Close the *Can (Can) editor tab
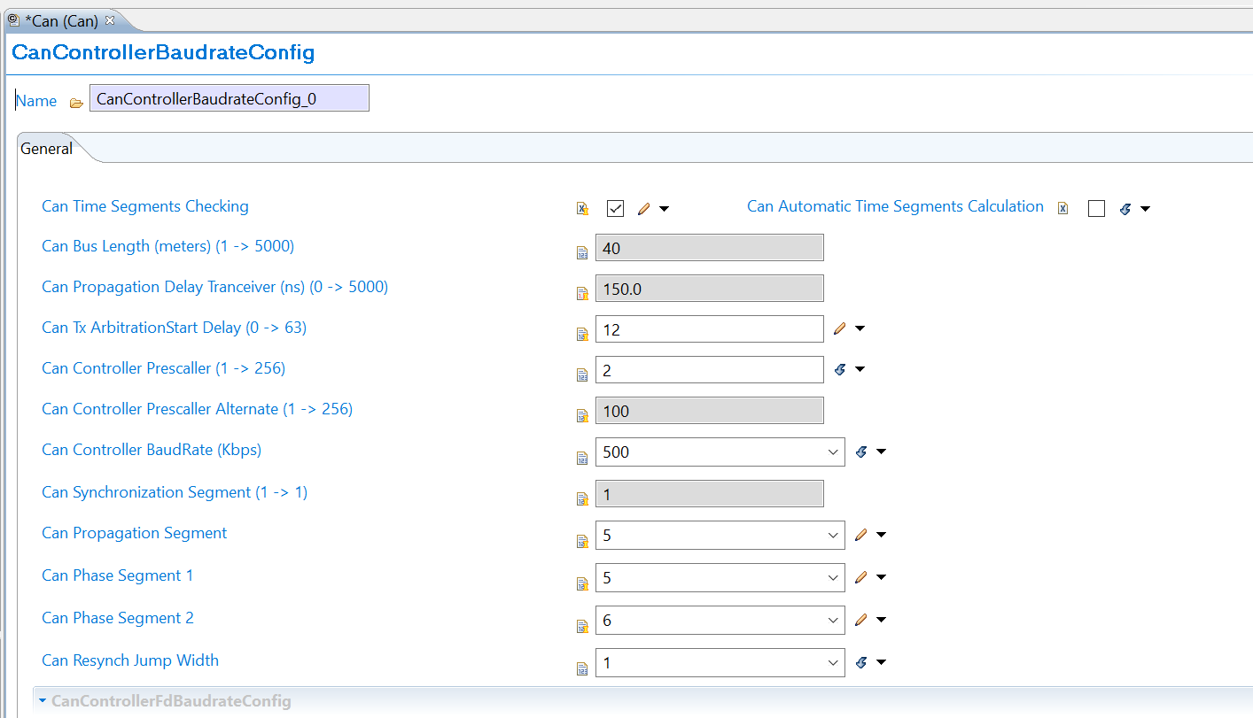Viewport: 1253px width, 718px height. [x=110, y=19]
